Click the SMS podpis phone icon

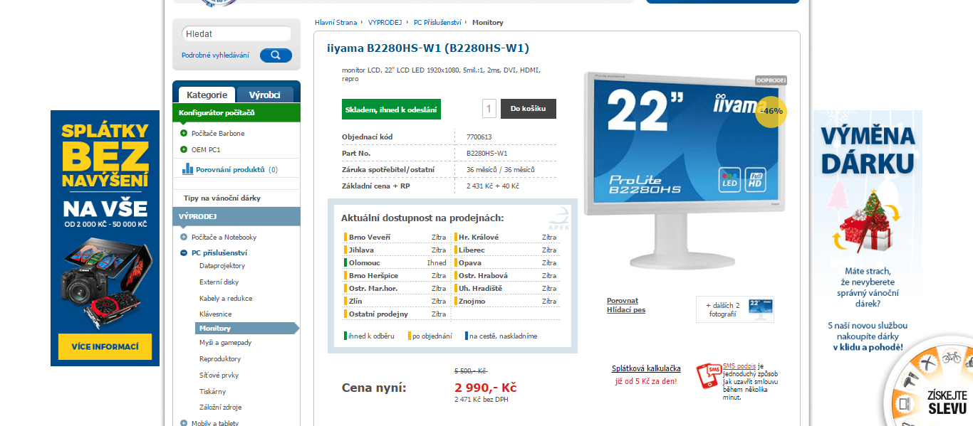click(x=709, y=376)
